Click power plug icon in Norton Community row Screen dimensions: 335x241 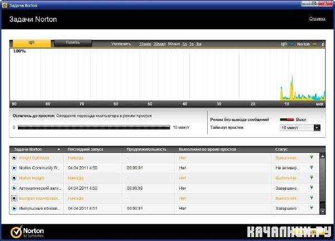(x=312, y=167)
